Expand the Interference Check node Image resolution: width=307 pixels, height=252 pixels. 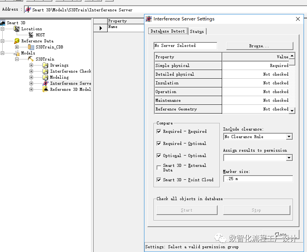pos(31,72)
